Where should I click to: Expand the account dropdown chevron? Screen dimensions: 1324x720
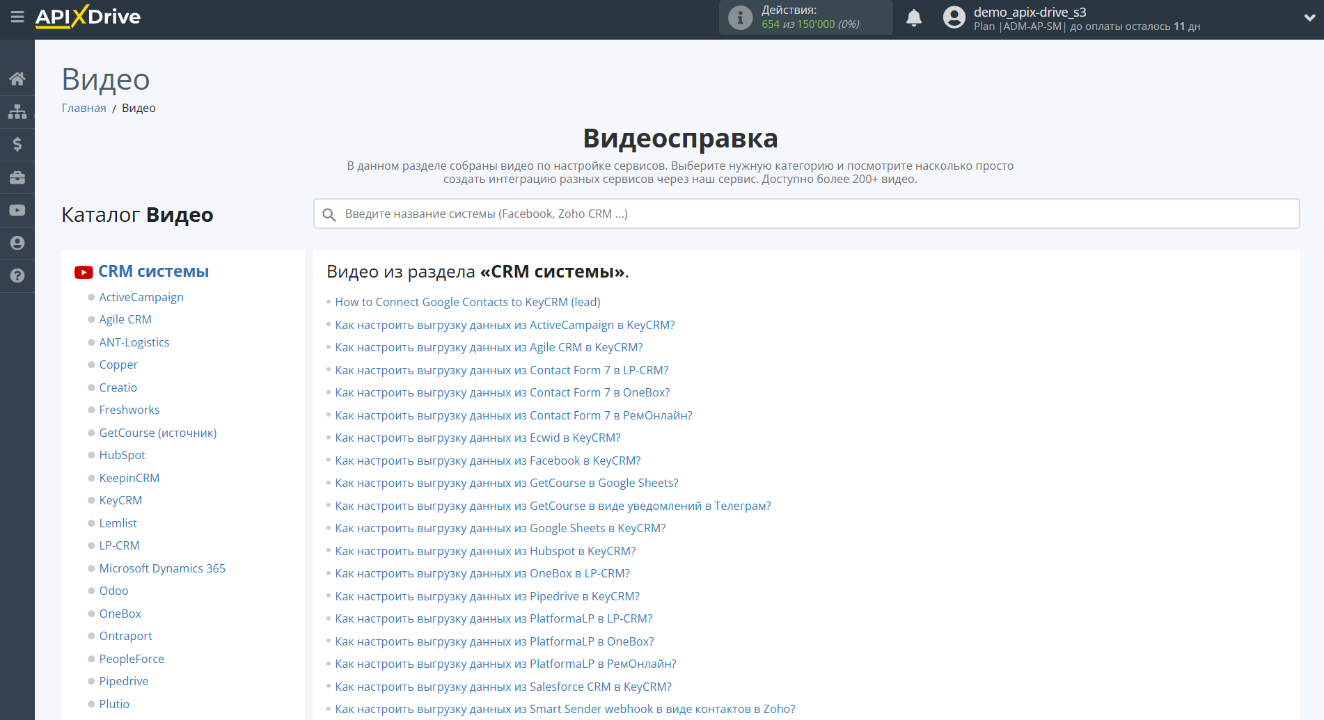pyautogui.click(x=1309, y=18)
